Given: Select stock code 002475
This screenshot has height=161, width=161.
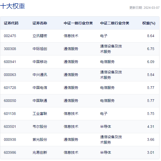Looking at the screenshot, I should 10,36.
